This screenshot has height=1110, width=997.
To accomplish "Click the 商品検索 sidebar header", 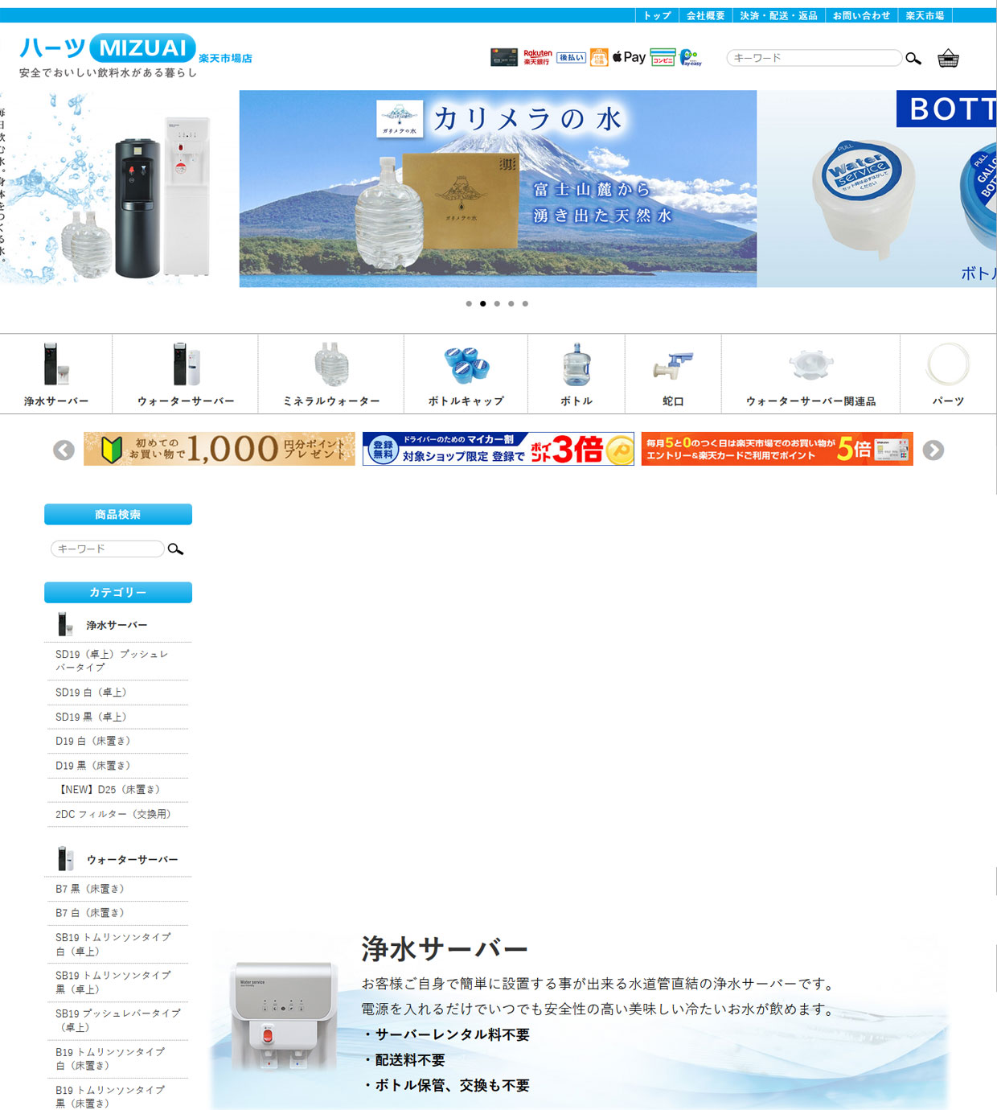I will pyautogui.click(x=118, y=514).
